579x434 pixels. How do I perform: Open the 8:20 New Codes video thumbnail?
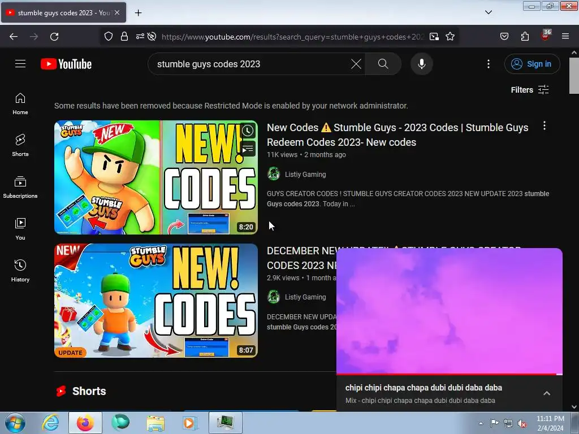(x=156, y=177)
